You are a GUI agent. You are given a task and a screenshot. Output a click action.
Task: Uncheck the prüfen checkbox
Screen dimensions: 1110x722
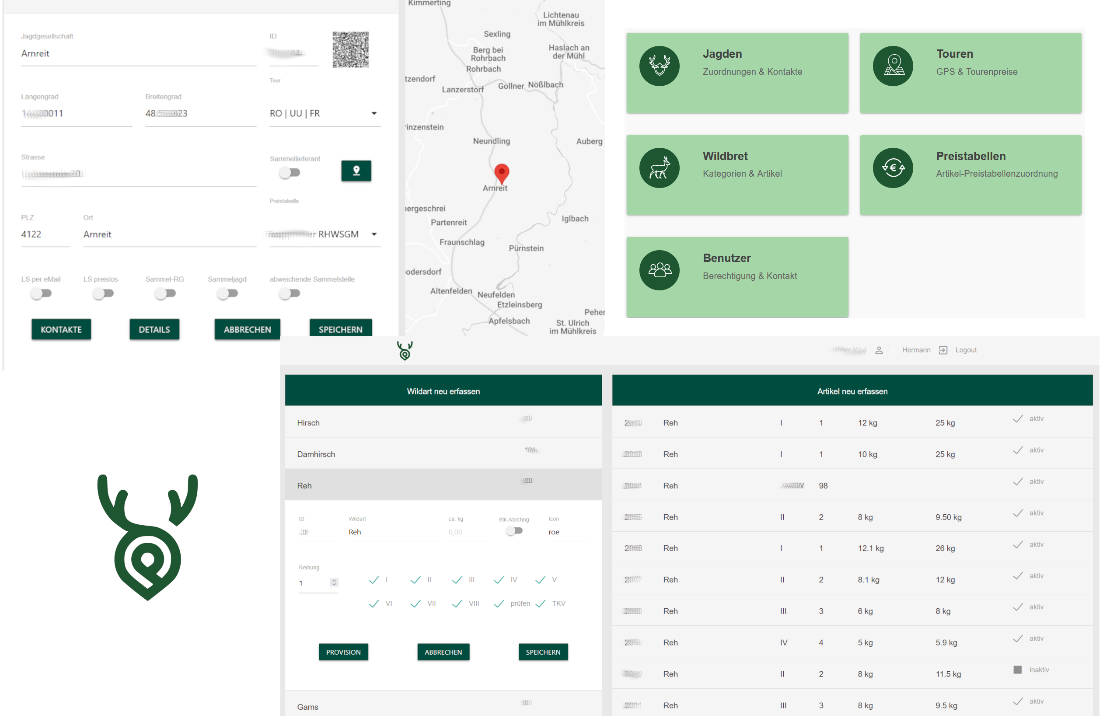click(499, 603)
